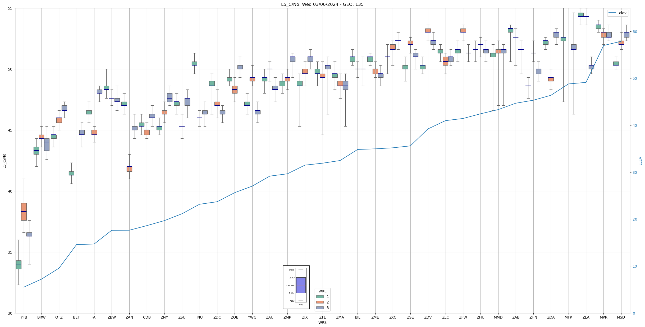This screenshot has height=327, width=645.
Task: Click the 60 tick on right ELEV axis
Action: pyautogui.click(x=634, y=32)
